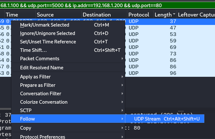This screenshot has width=215, height=139.
Task: Expand Apply as Filter submenu
Action: 35,77
